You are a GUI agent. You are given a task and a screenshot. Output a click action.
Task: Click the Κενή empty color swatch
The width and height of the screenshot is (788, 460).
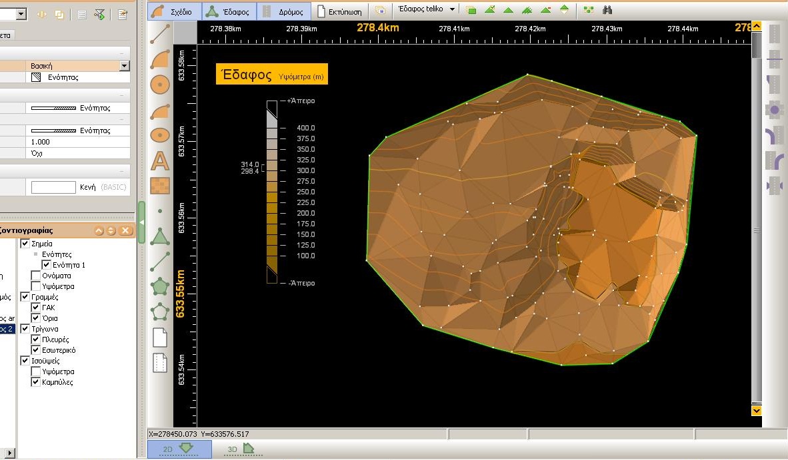click(x=53, y=188)
